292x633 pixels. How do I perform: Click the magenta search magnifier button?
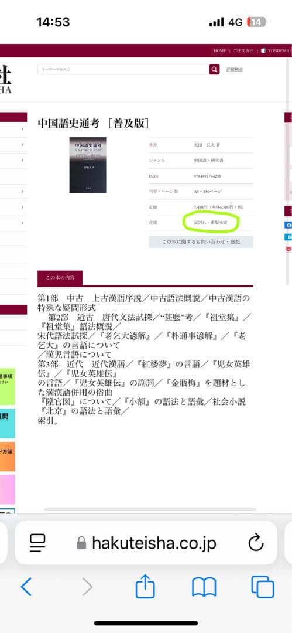pyautogui.click(x=214, y=69)
